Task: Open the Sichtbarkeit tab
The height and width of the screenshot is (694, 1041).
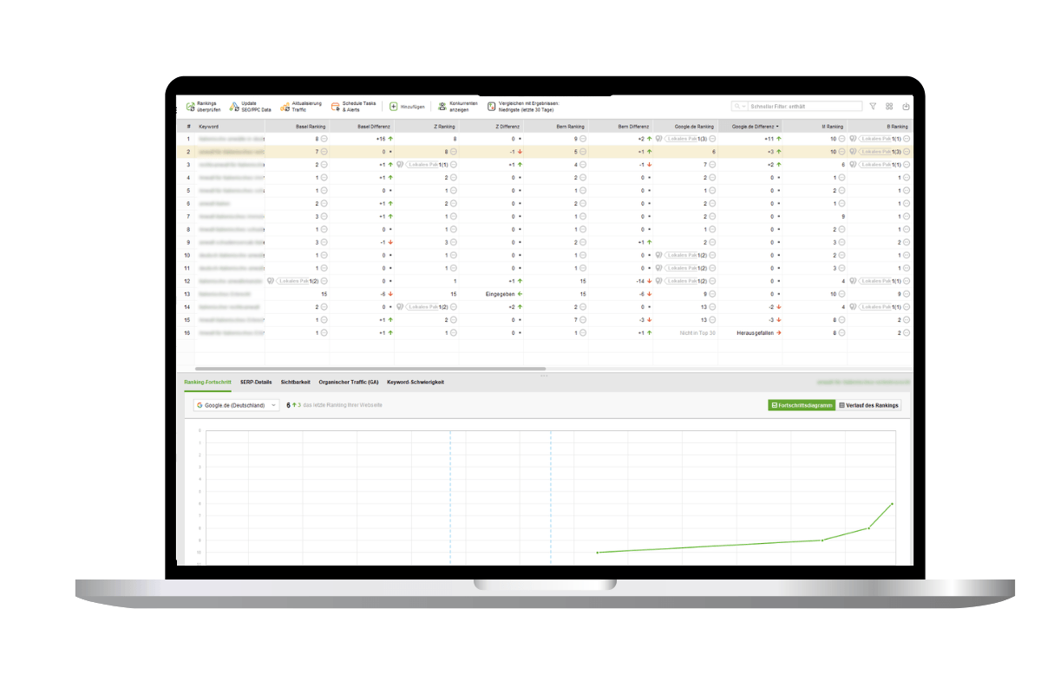Action: (296, 382)
